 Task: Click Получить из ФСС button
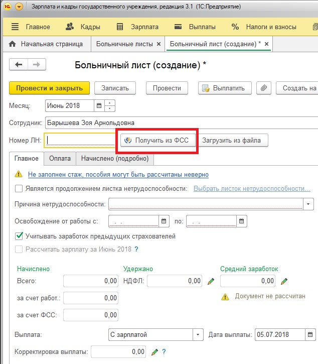point(156,141)
